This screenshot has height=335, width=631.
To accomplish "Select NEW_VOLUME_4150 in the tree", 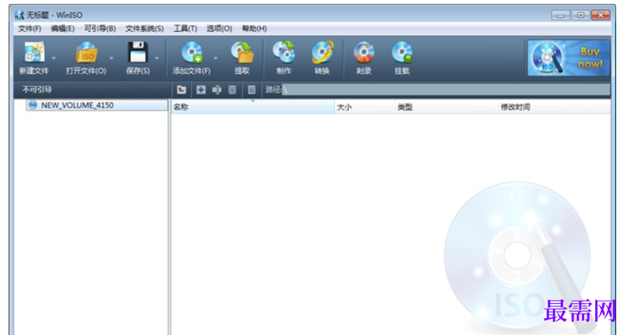I will (97, 105).
